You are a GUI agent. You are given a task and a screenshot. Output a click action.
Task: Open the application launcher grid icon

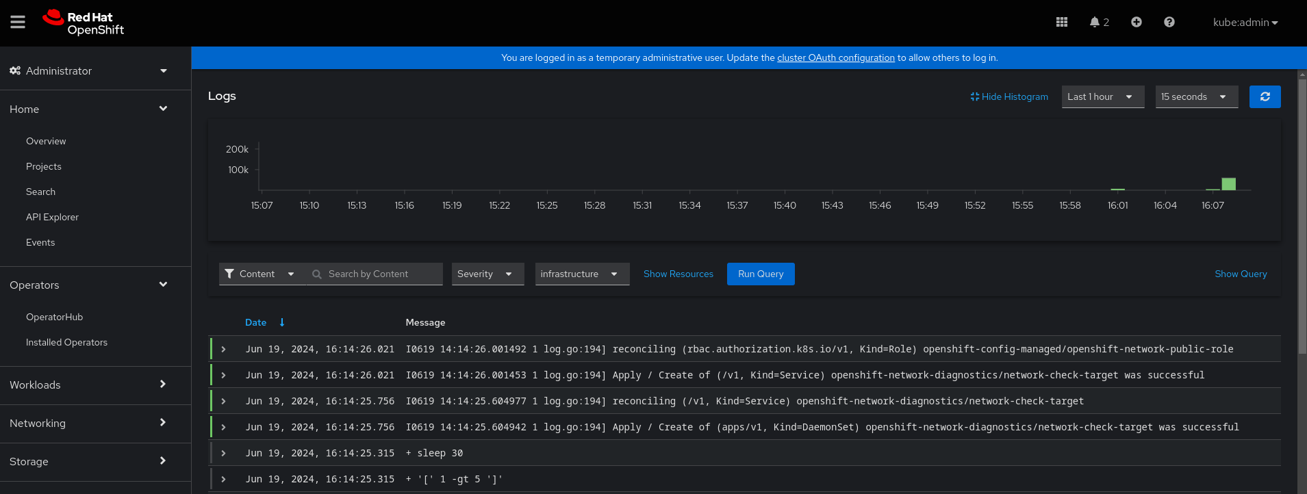[x=1062, y=23]
